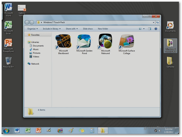Toggle the preview pane button
The image size is (182, 137).
(150, 29)
